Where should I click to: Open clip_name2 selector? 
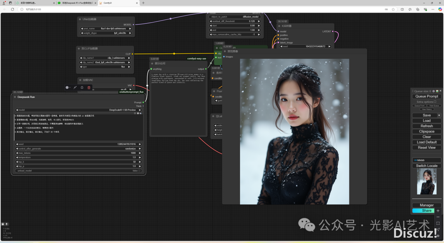coord(105,62)
